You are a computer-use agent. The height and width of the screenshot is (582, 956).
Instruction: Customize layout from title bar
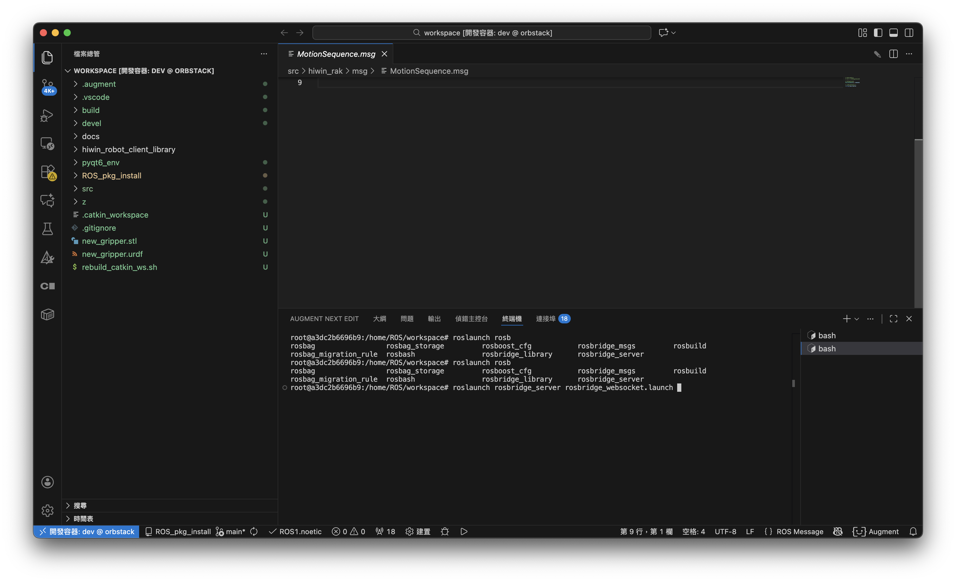tap(862, 33)
